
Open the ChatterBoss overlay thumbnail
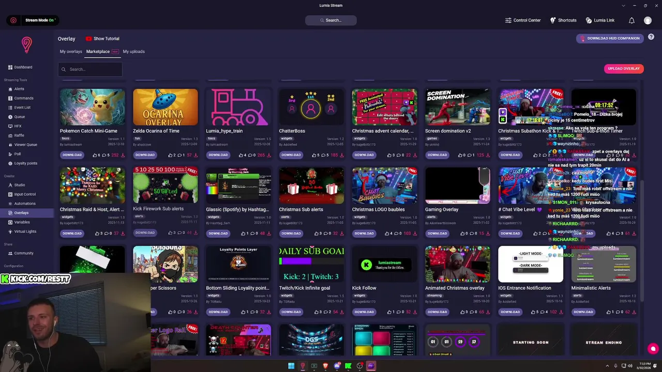311,107
